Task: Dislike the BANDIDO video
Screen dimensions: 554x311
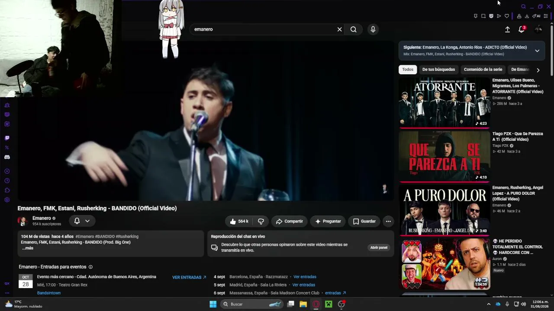Action: click(261, 221)
